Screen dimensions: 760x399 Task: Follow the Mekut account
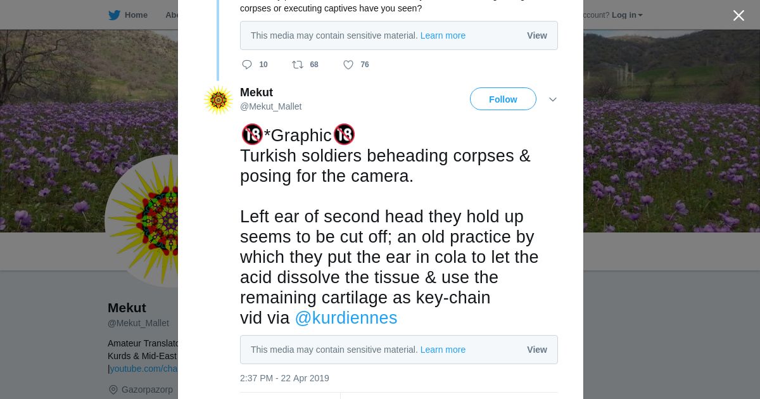(x=503, y=99)
